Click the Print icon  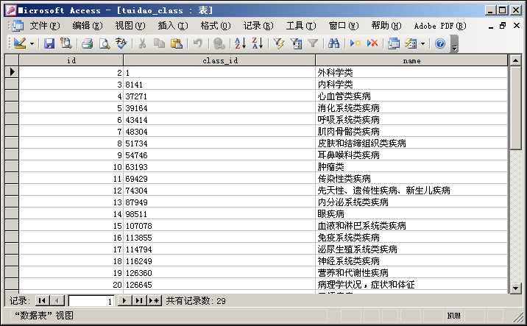pos(88,43)
